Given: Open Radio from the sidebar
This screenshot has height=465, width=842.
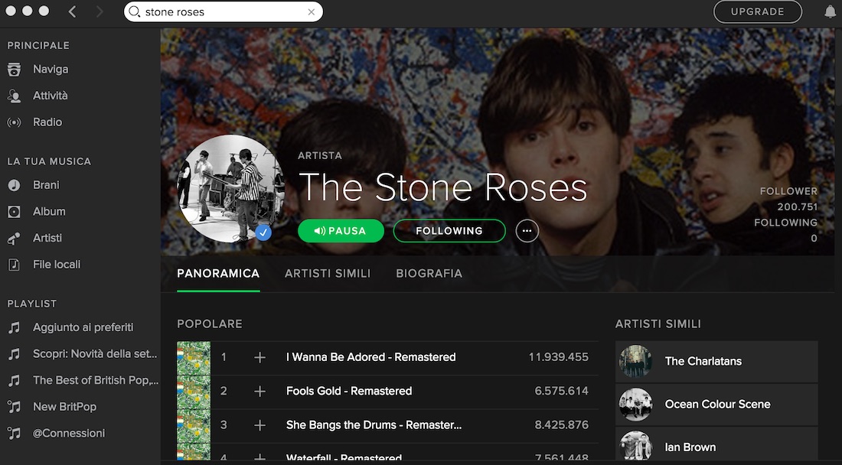Looking at the screenshot, I should 47,122.
